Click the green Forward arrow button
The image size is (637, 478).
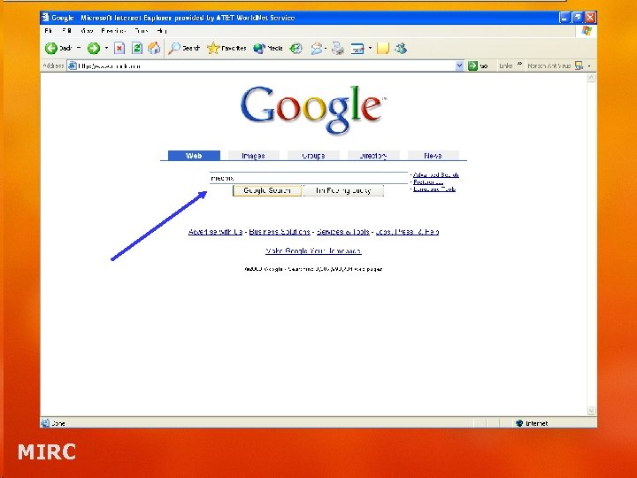pos(94,49)
